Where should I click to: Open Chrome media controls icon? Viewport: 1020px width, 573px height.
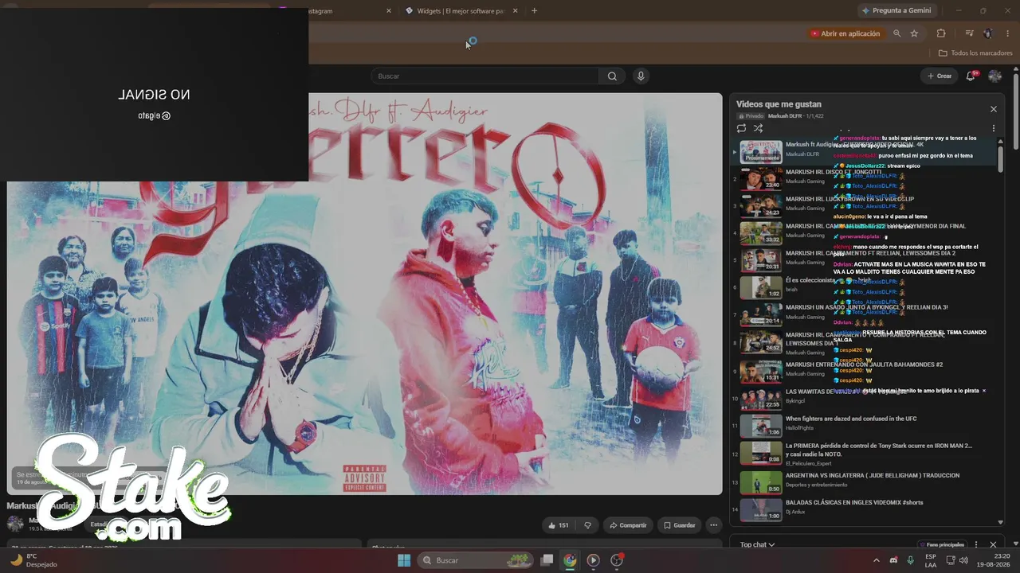tap(969, 33)
